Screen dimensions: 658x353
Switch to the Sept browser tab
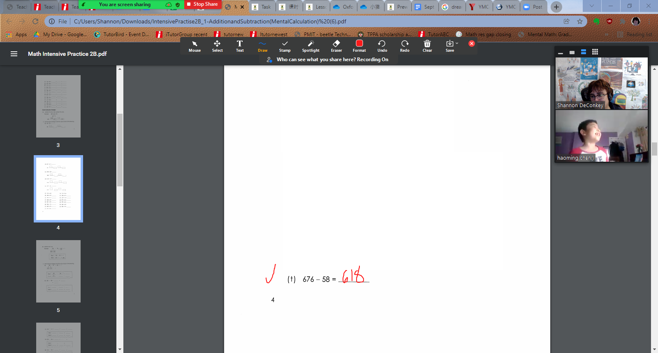coord(425,7)
